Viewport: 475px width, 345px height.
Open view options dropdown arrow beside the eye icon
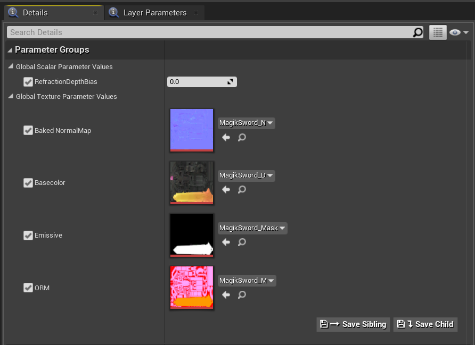coord(466,32)
